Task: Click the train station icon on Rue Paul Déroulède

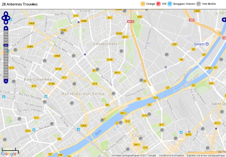Action: point(46,96)
